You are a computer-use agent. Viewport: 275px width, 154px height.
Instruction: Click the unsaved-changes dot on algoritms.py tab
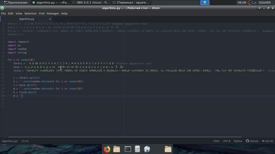tap(50, 19)
